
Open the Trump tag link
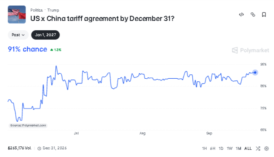(x=53, y=10)
